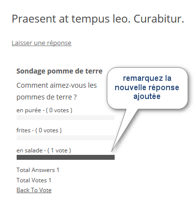Click the word 'Praesent' in the heading
Screen dimensions: 194x198
[x=34, y=19]
